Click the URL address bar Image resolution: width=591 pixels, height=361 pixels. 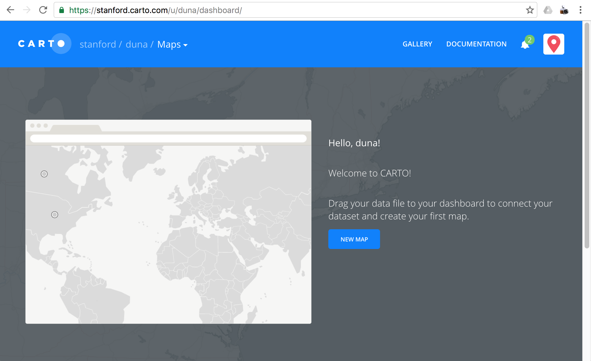point(295,10)
